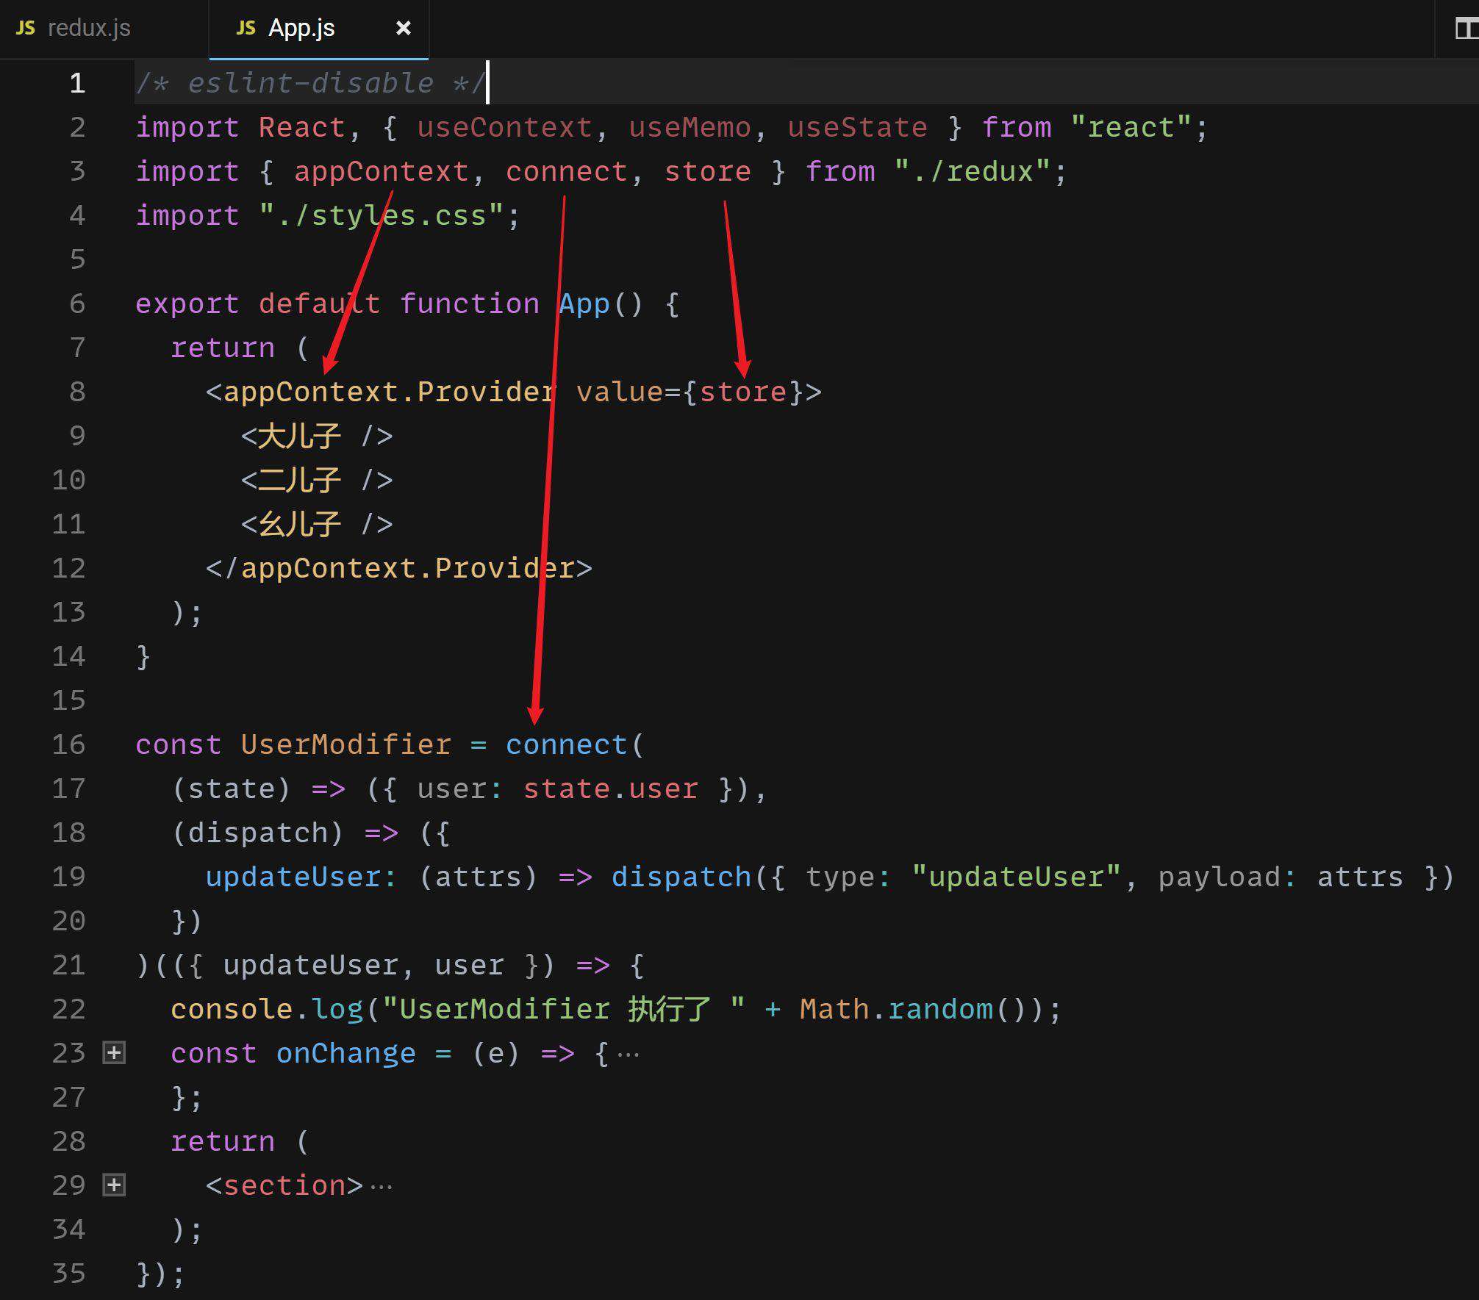Click line number 16 in gutter
This screenshot has width=1479, height=1300.
click(x=69, y=744)
